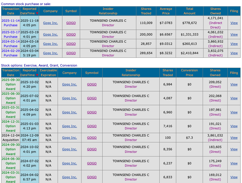
Task: Open GOGO symbol in 2024-02-29 purchase row
Action: click(71, 53)
